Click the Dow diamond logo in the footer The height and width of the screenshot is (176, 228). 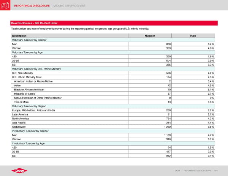pyautogui.click(x=19, y=171)
